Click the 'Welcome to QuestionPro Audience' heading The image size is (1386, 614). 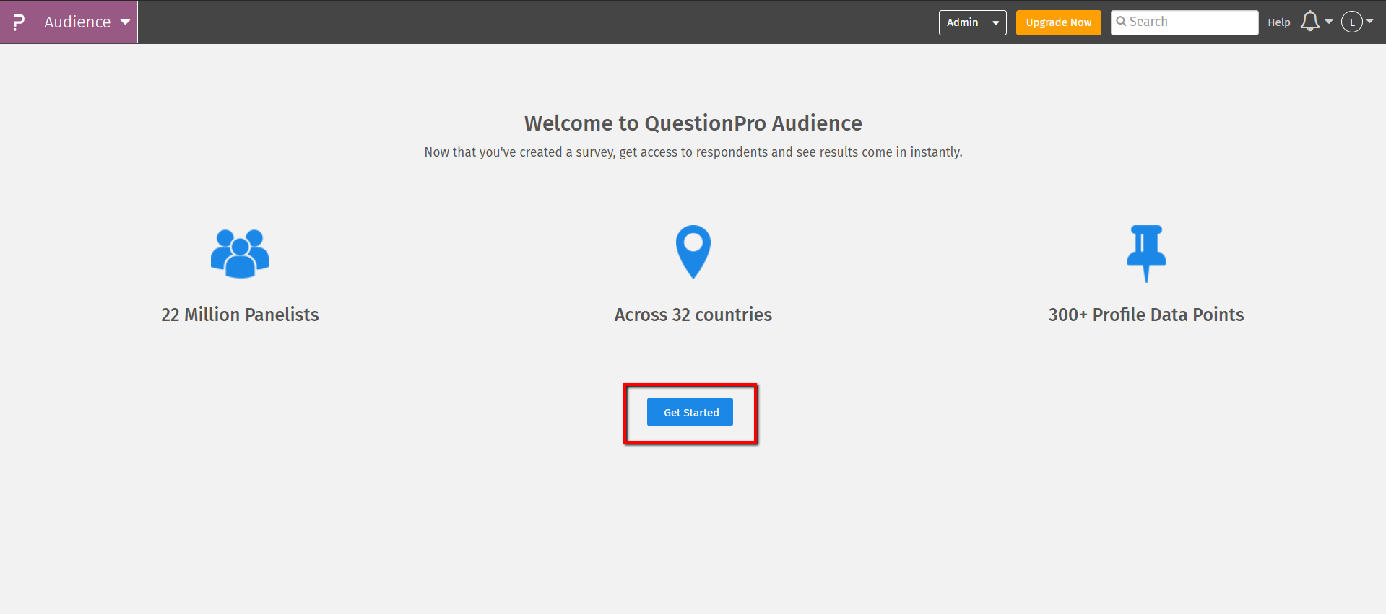tap(693, 123)
